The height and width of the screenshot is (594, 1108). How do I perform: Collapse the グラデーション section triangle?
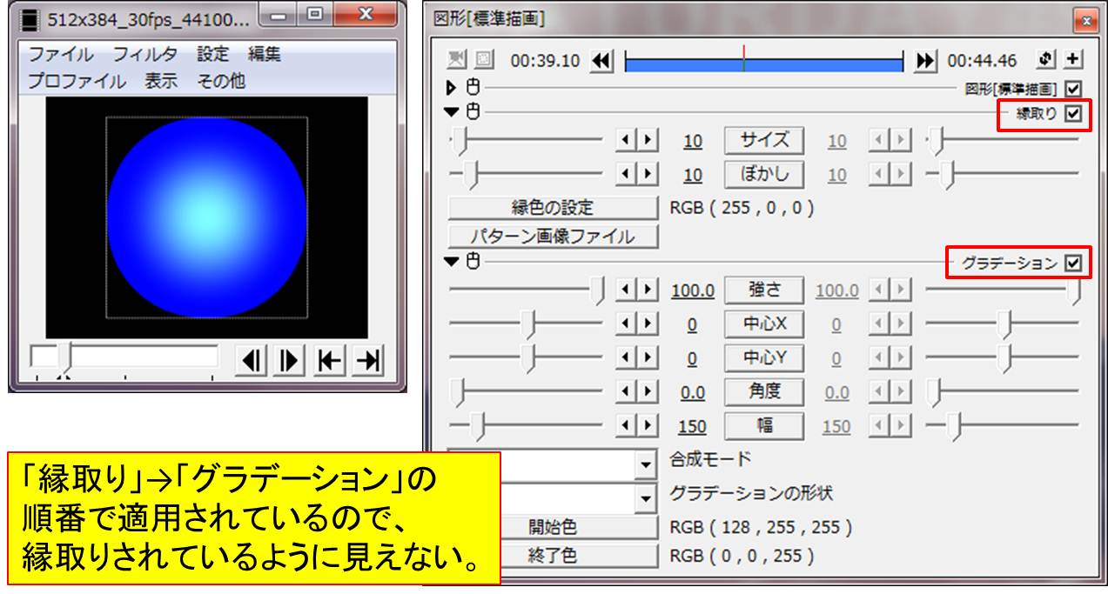453,260
